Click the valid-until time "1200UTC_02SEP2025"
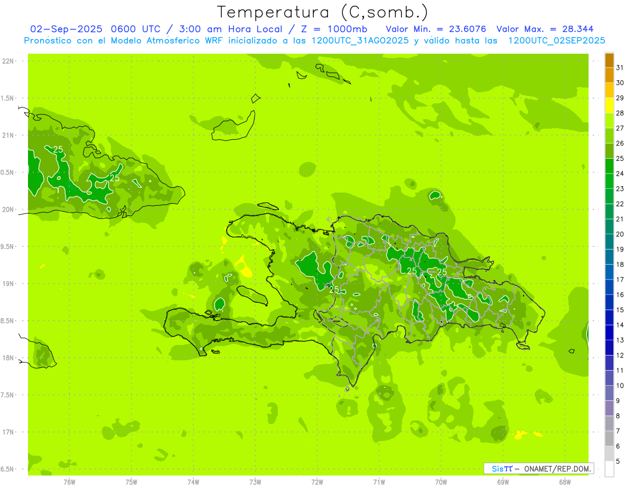This screenshot has height=489, width=634. pos(556,40)
